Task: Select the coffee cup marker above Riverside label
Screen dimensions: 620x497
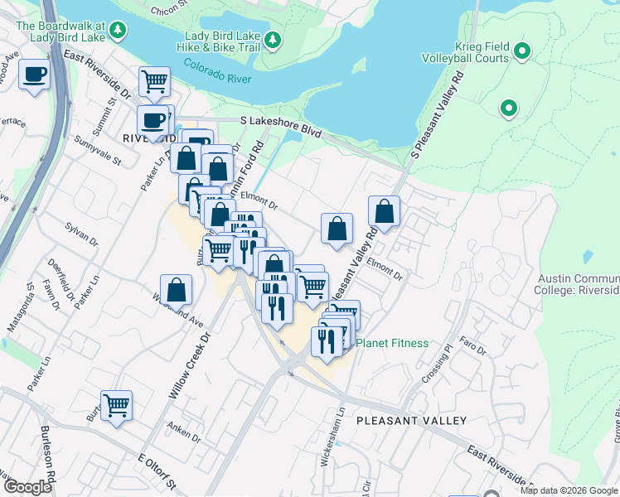Action: (153, 123)
